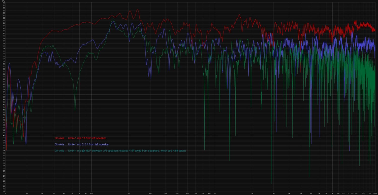This screenshot has height=195, width=378.
Task: Click the red legend entry for mic 1ft from left speaker
Action: (x=80, y=138)
